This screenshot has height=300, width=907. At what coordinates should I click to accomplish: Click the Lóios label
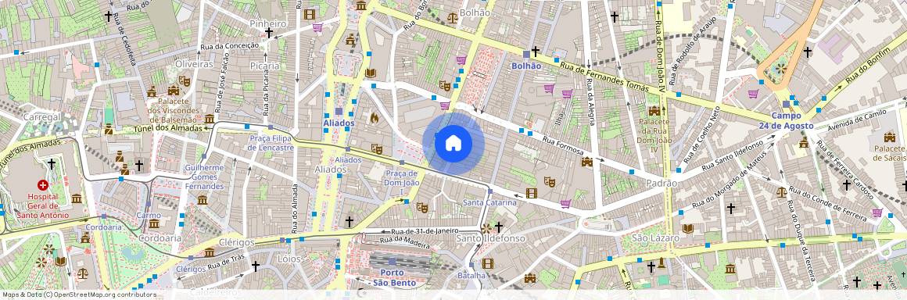pyautogui.click(x=290, y=258)
